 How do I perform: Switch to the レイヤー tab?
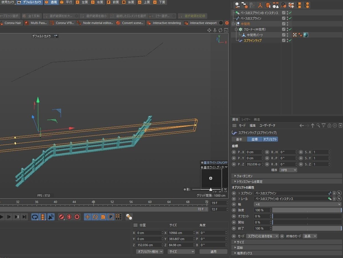[246, 119]
